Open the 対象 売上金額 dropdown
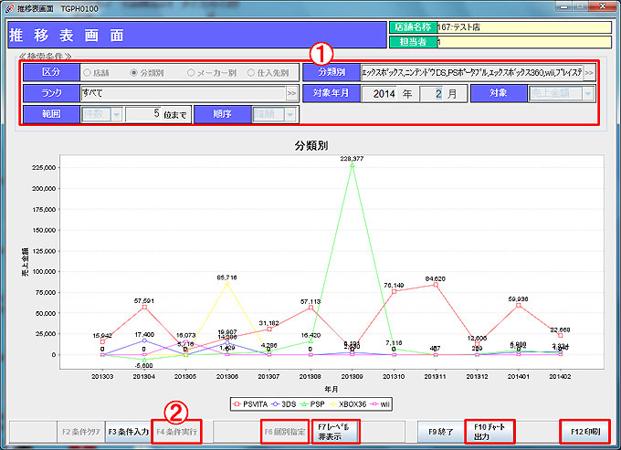 click(587, 93)
